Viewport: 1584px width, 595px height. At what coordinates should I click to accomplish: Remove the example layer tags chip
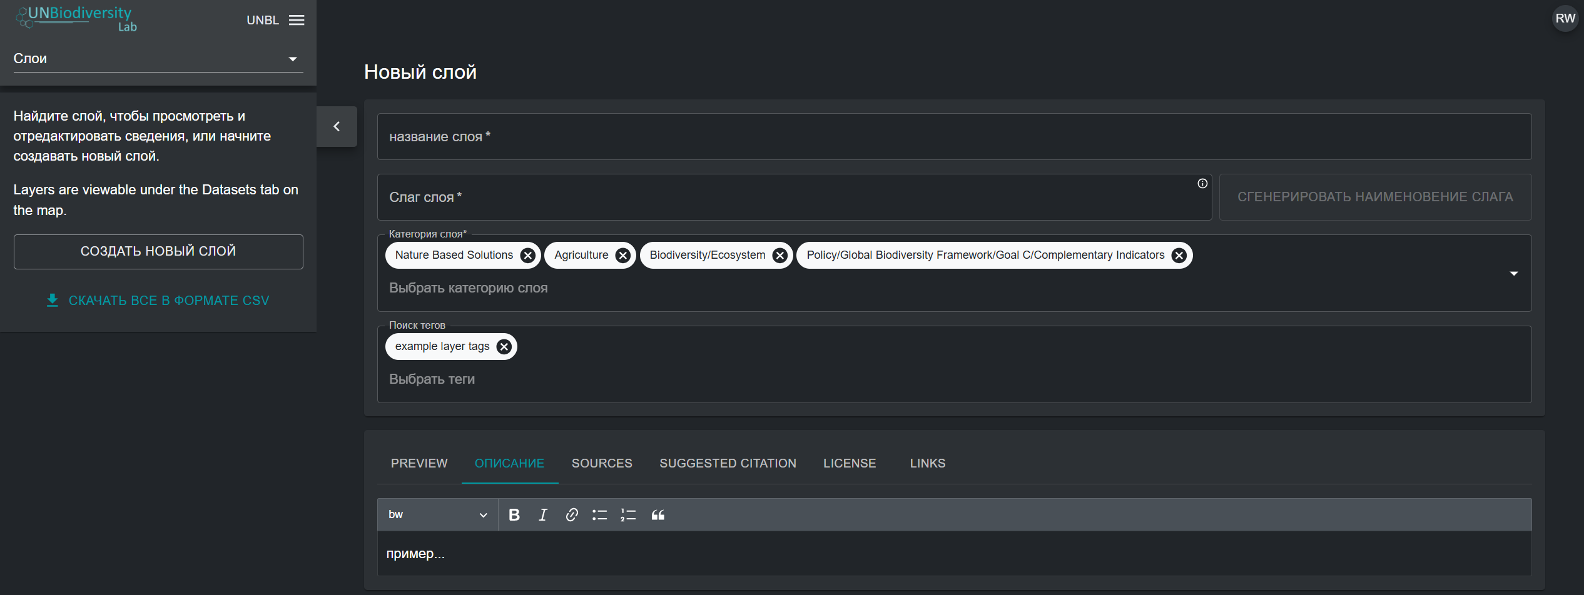(x=504, y=347)
